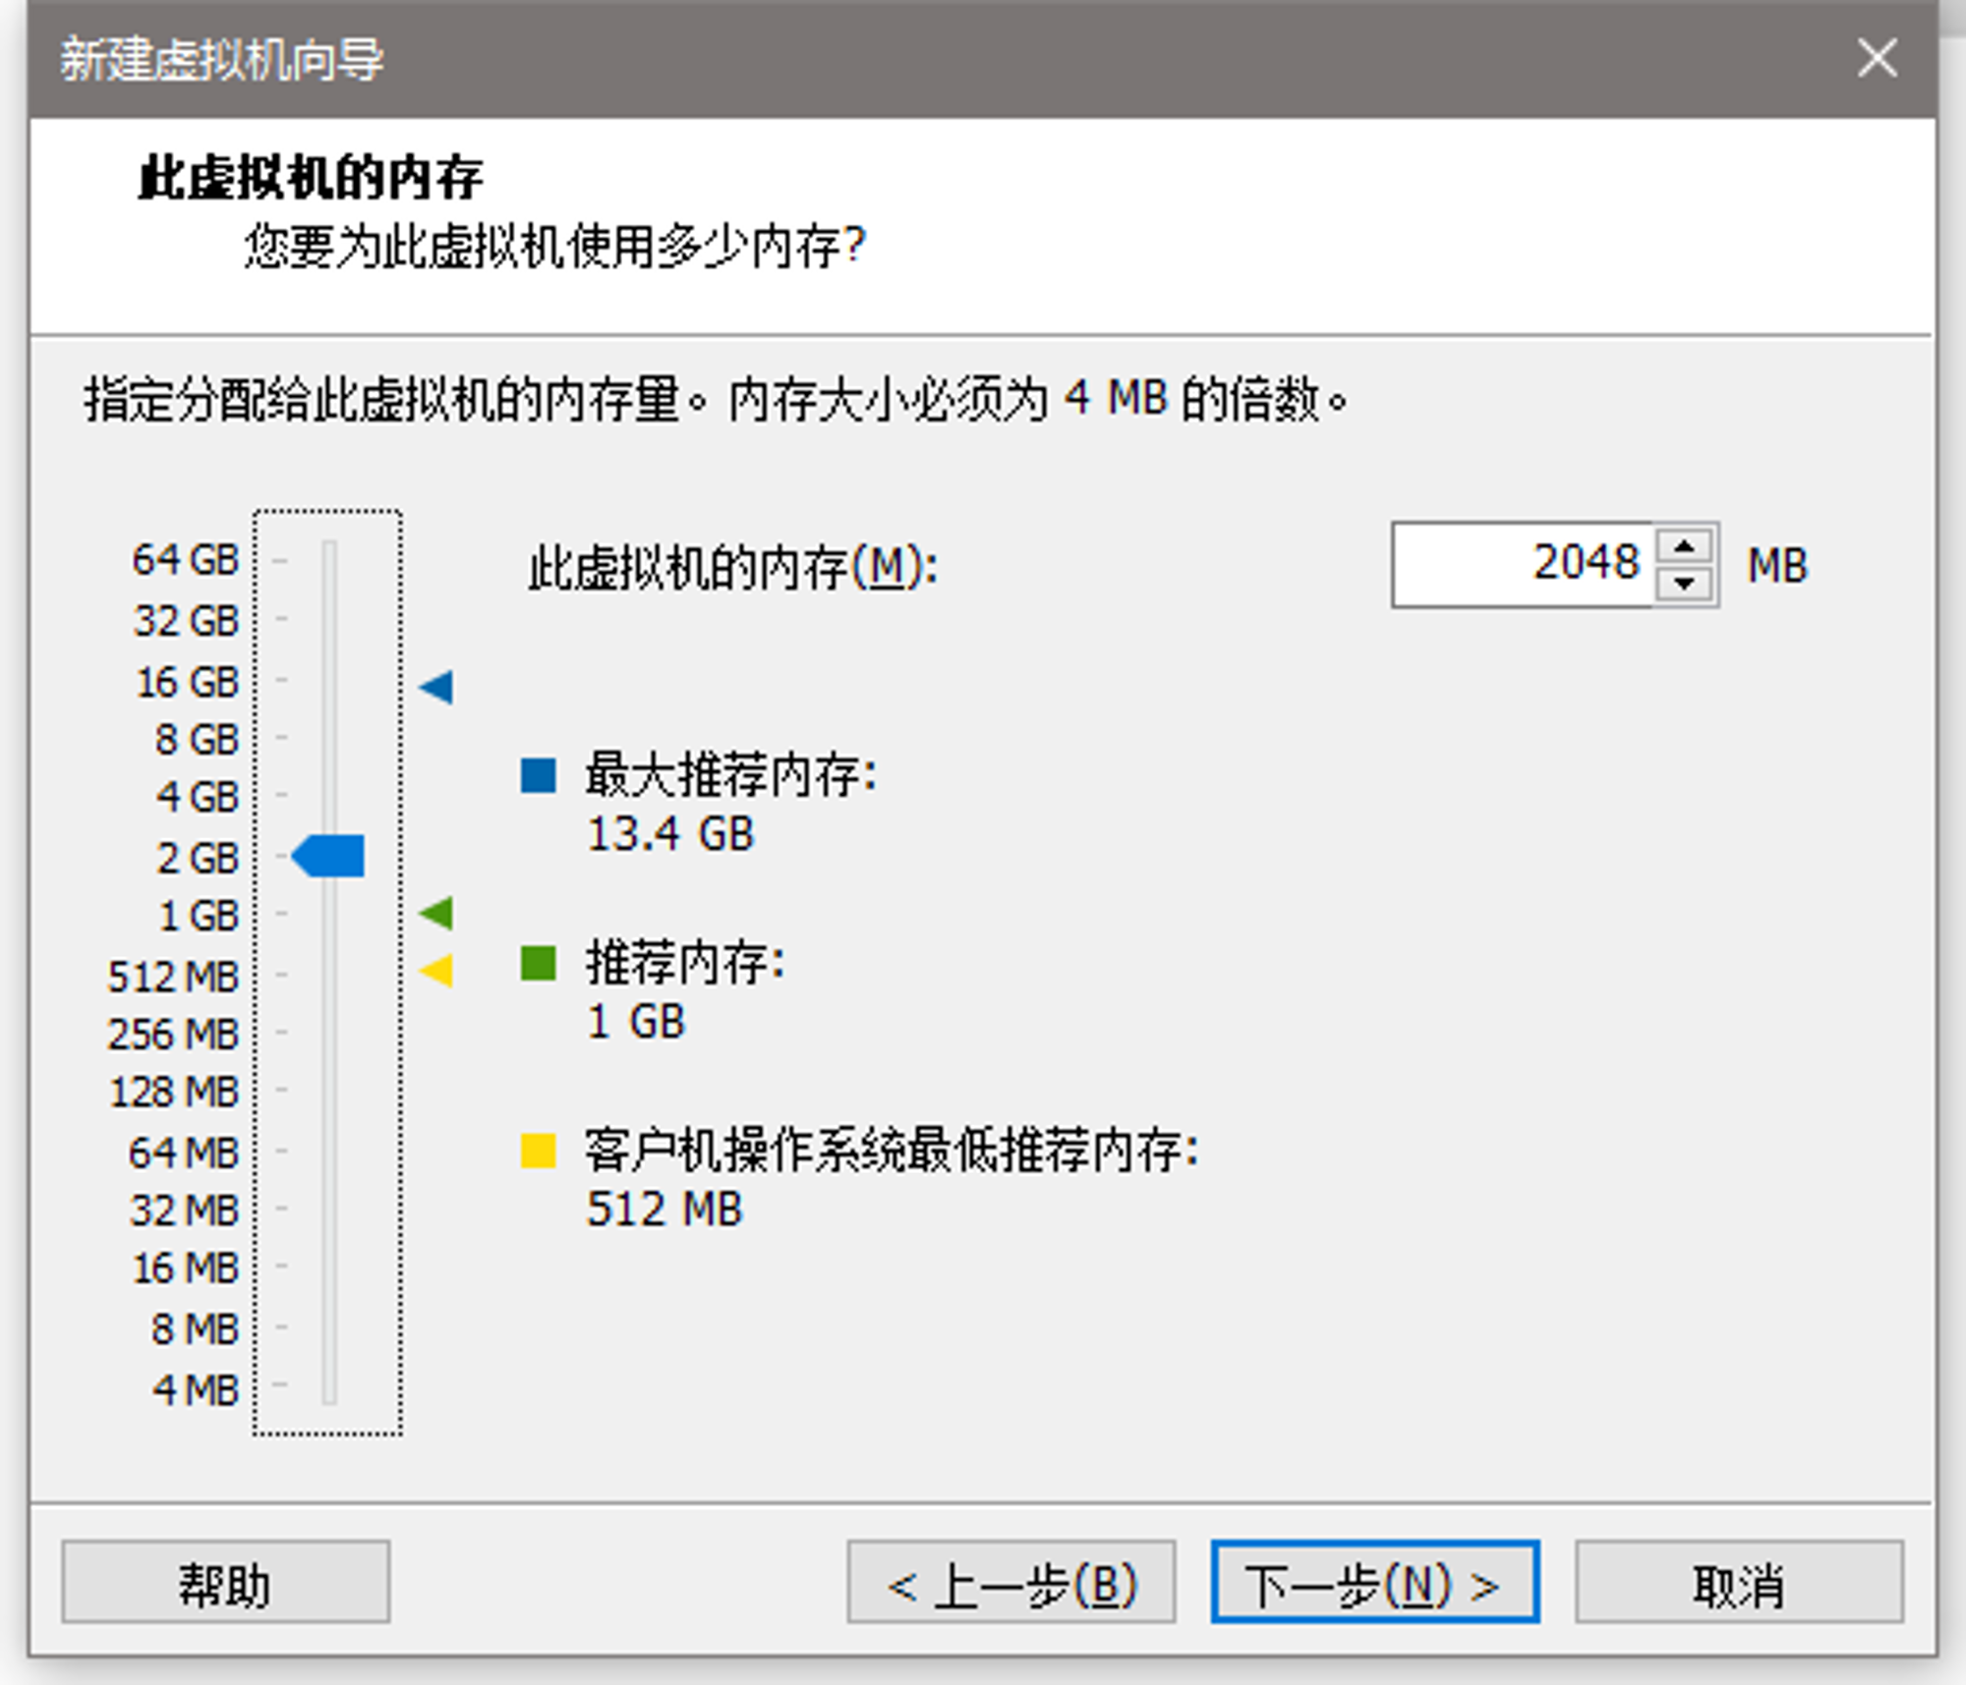Click the yellow minimum memory triangle marker
1966x1685 pixels.
[x=435, y=971]
